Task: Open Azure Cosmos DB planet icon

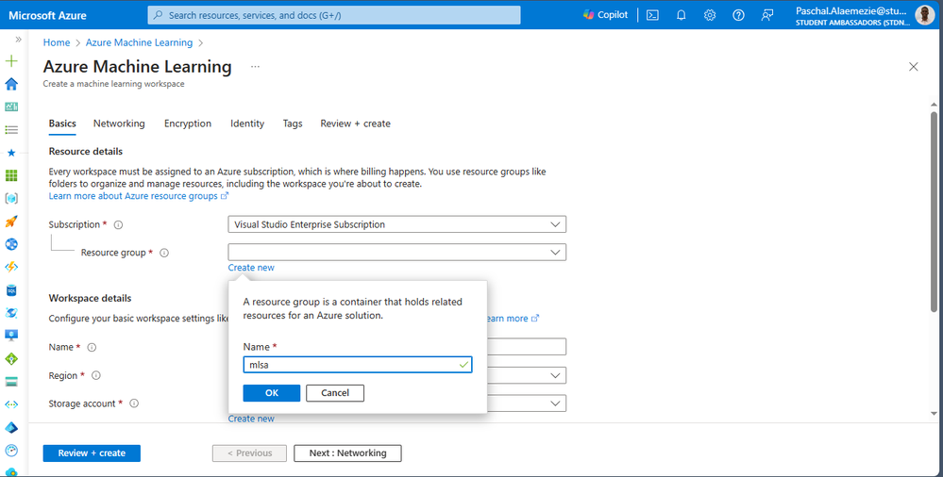Action: (x=10, y=313)
